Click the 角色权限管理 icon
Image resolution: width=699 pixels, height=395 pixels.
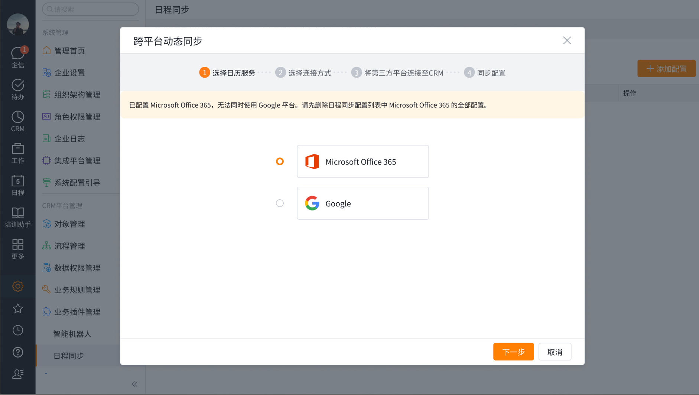tap(46, 116)
